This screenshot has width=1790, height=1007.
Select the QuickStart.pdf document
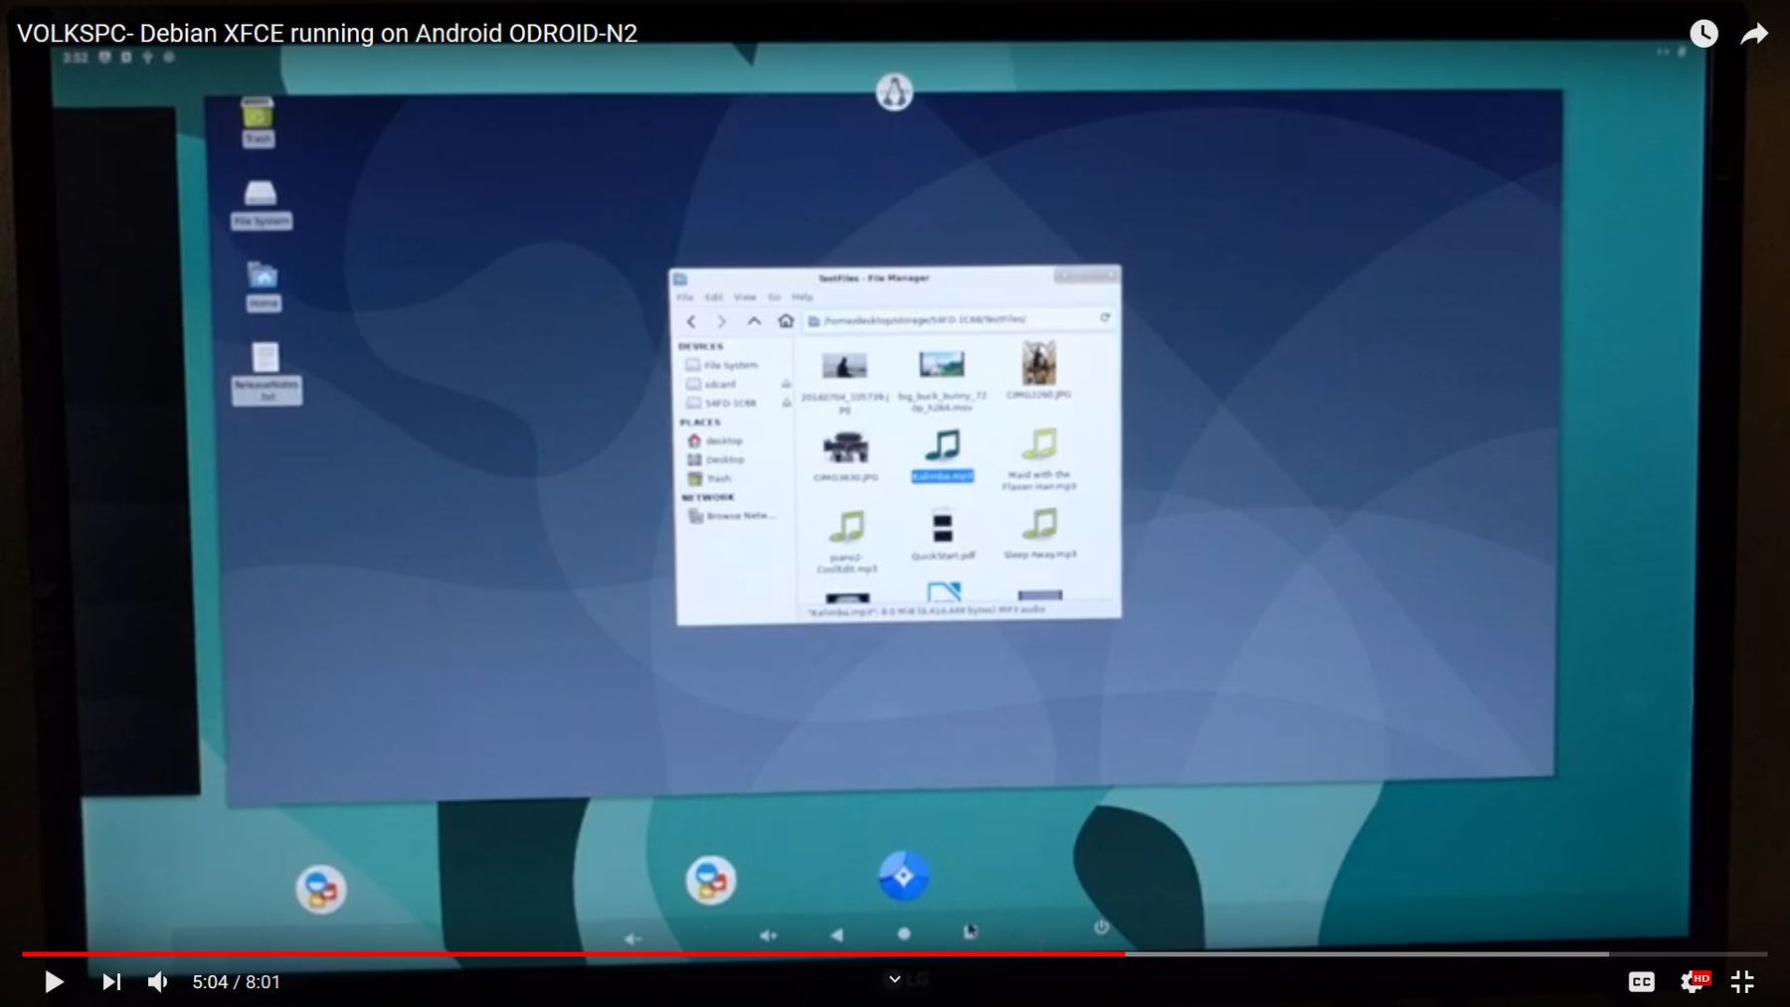(943, 535)
